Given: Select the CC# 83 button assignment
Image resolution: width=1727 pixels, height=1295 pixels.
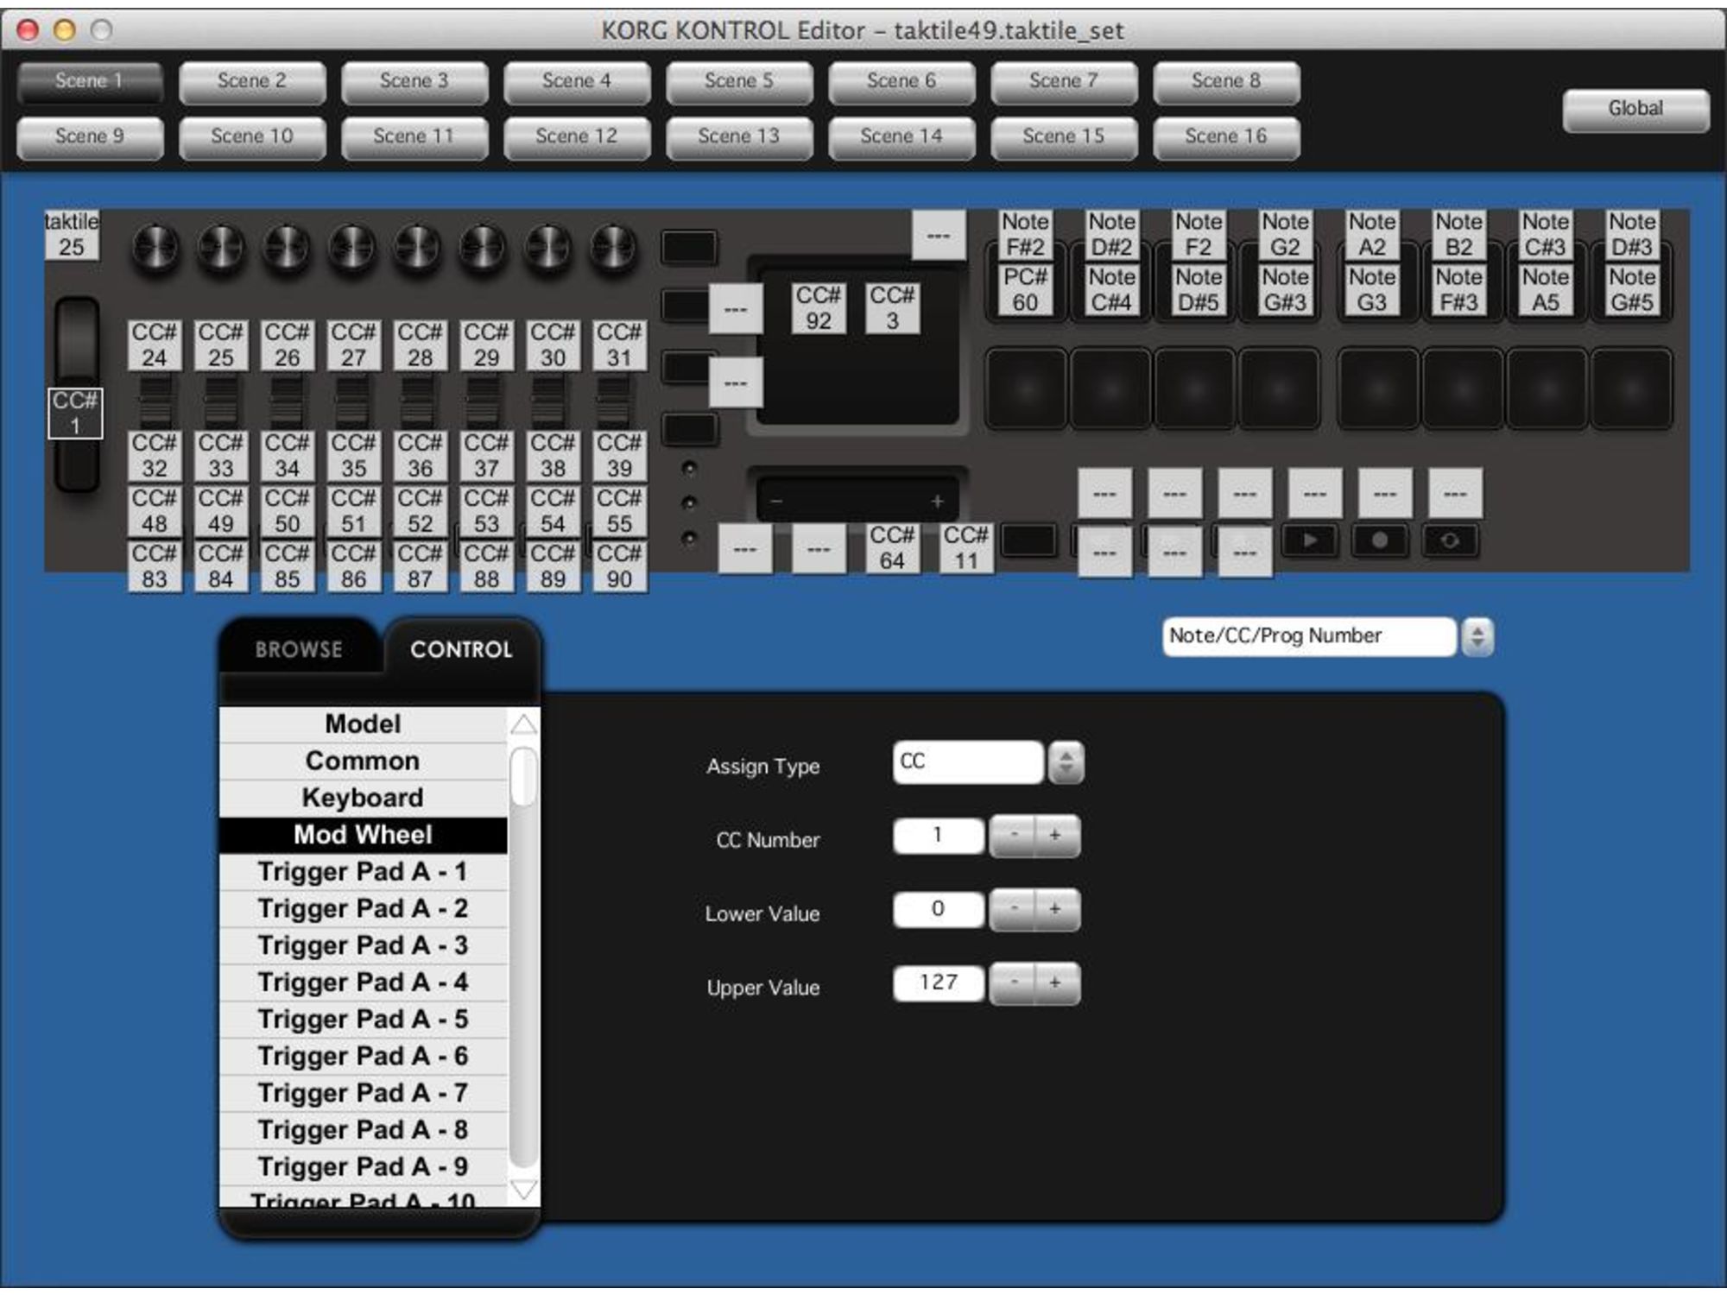Looking at the screenshot, I should click(x=155, y=566).
